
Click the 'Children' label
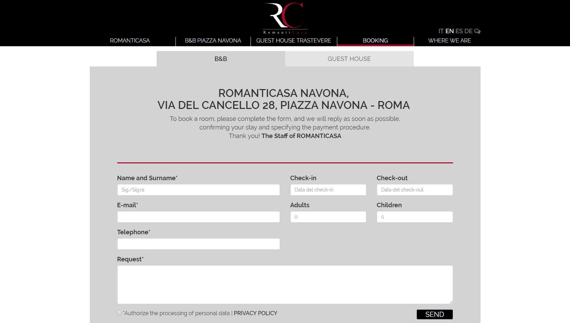click(x=389, y=205)
